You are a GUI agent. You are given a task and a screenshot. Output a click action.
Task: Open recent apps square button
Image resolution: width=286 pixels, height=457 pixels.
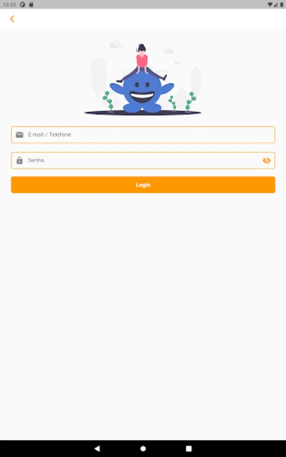click(188, 448)
